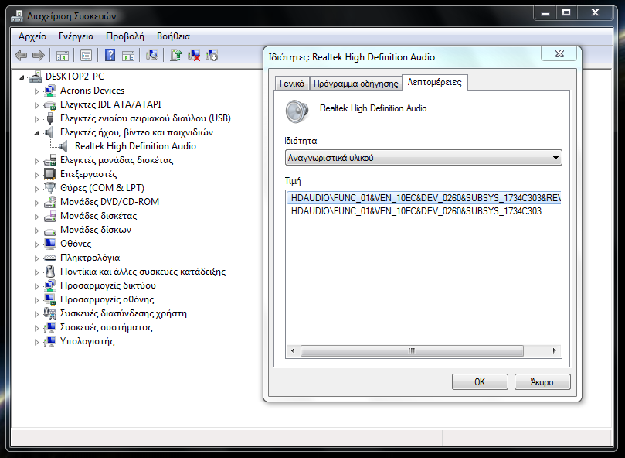625x458 pixels.
Task: Expand the Συσκευές συστήματος node
Action: pos(36,328)
